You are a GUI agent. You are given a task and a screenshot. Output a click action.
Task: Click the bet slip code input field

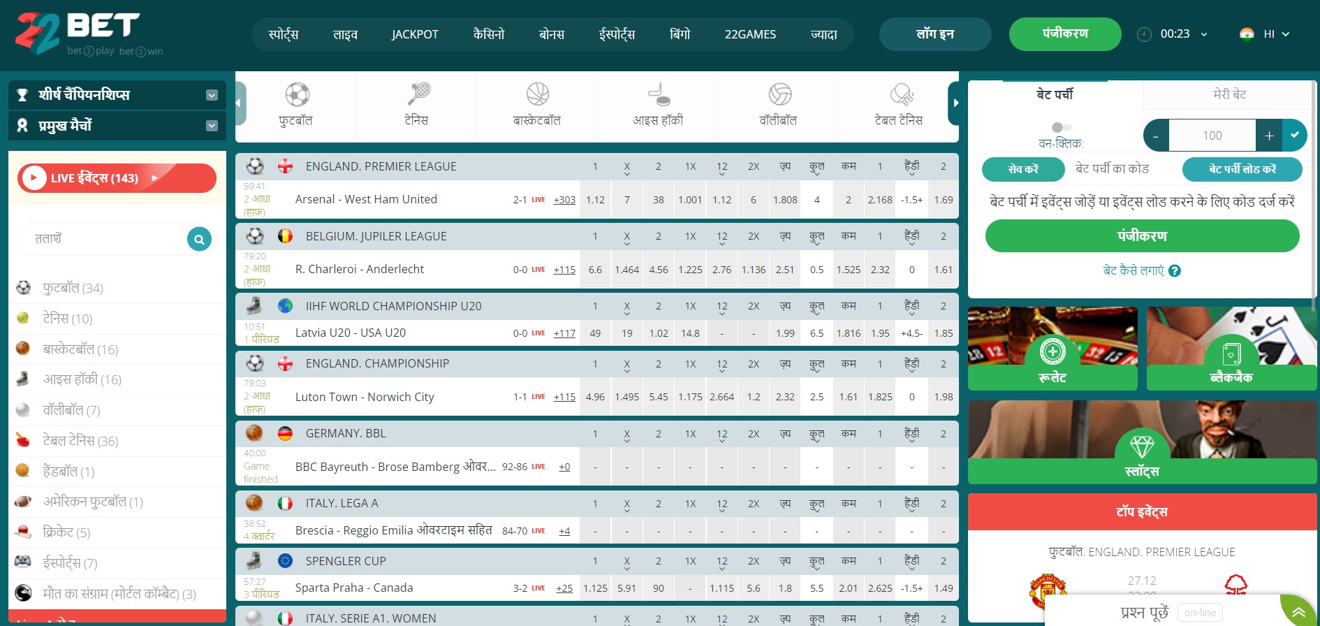point(1123,169)
